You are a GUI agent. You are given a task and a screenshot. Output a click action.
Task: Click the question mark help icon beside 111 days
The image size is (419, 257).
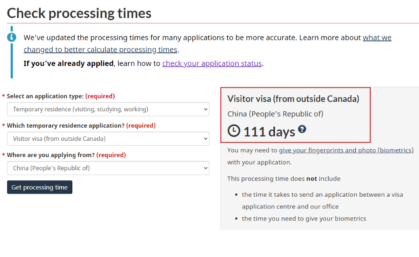(x=302, y=129)
